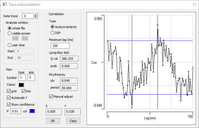The image size is (199, 128).
Task: Select DSP correlation type
Action: click(x=52, y=33)
